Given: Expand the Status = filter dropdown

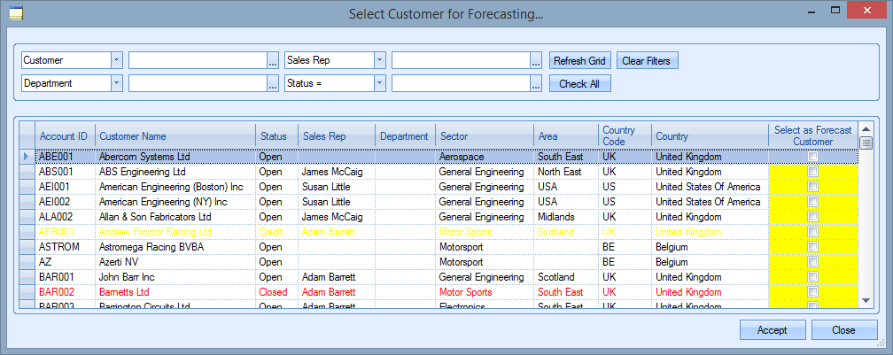Looking at the screenshot, I should tap(380, 84).
